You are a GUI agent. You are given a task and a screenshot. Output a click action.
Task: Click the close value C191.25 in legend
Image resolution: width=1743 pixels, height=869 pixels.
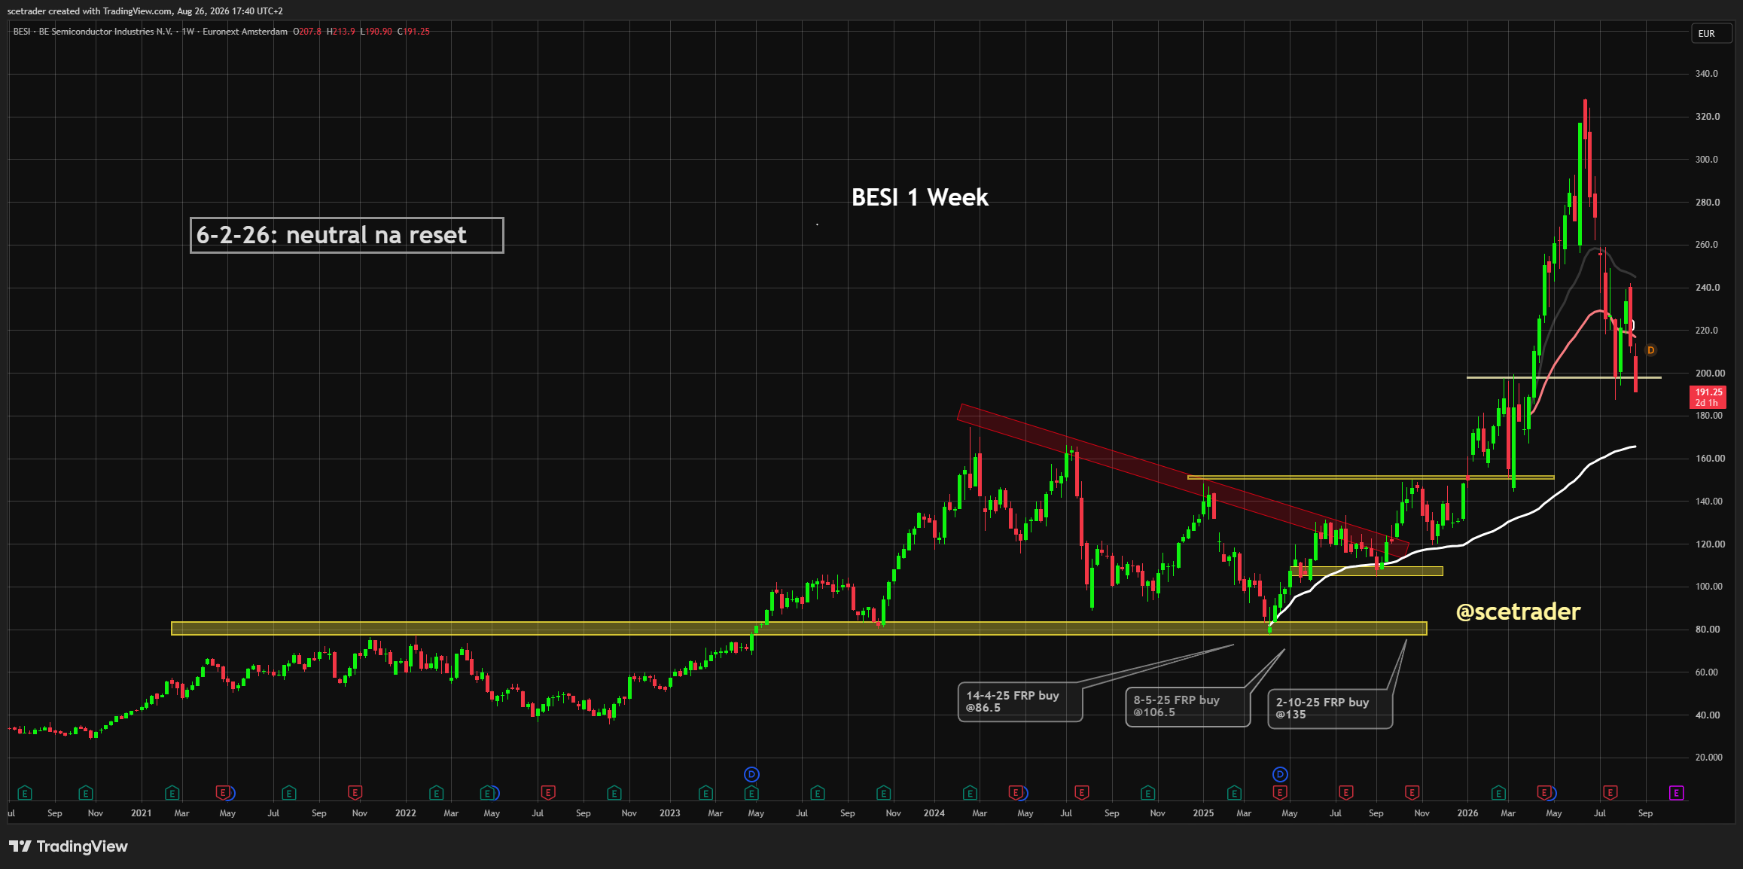pos(413,32)
